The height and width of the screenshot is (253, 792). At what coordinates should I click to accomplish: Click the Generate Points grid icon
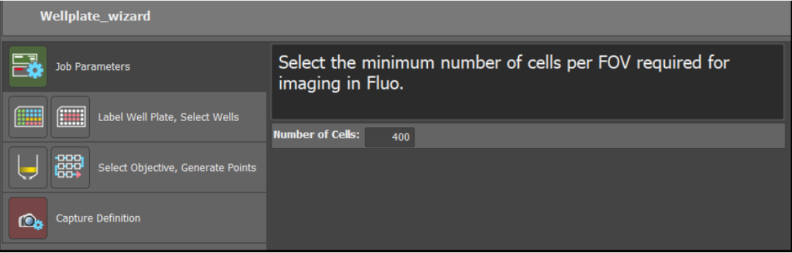70,167
